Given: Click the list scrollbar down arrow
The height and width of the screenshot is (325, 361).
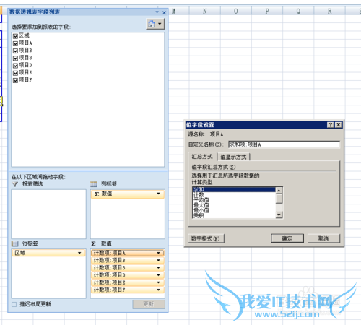Looking at the screenshot, I should pos(279,214).
